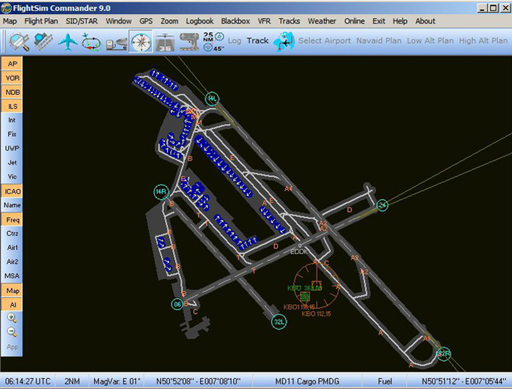512x389 pixels.
Task: Open the Tracks menu
Action: pyautogui.click(x=289, y=21)
